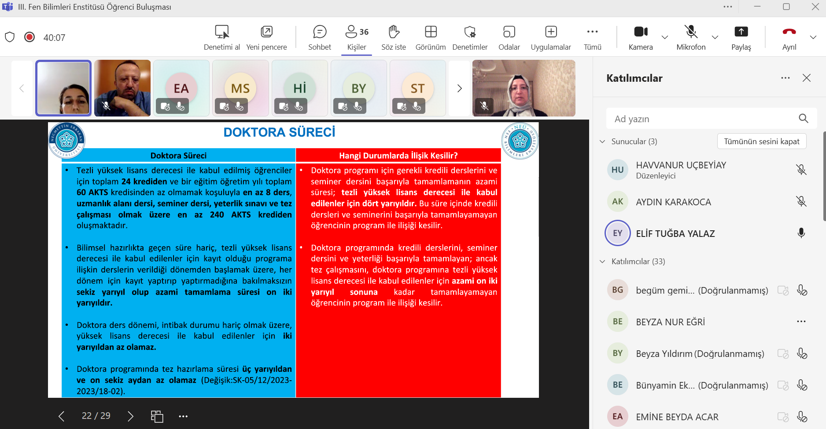Screen dimensions: 826x429
Task: Collapse the Sunucular (3) section
Action: tap(602, 142)
